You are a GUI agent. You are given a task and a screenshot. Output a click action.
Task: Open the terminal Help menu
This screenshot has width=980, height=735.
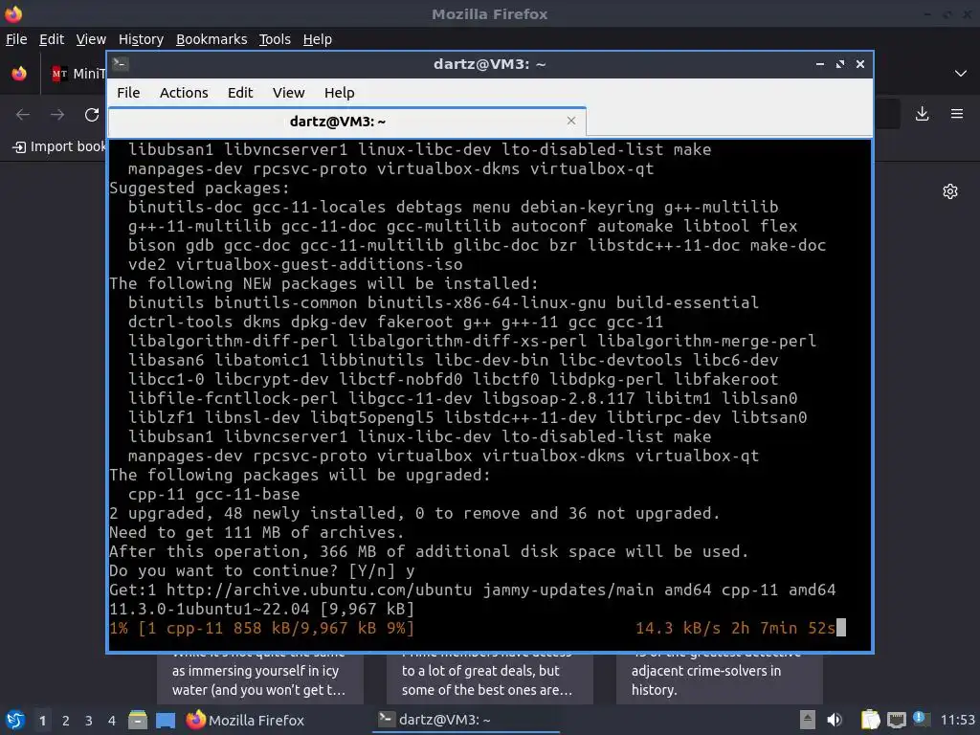(340, 93)
